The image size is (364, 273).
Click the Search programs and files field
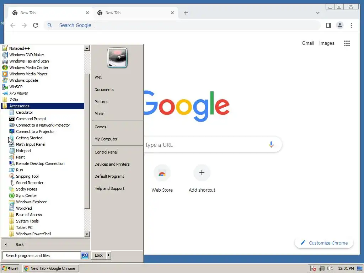click(41, 255)
